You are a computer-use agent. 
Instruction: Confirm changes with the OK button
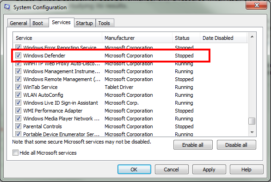click(x=134, y=169)
